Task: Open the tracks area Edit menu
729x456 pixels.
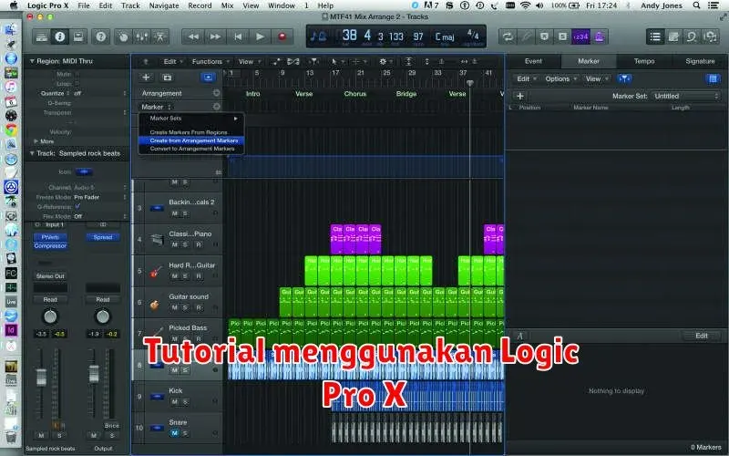Action: click(x=172, y=61)
